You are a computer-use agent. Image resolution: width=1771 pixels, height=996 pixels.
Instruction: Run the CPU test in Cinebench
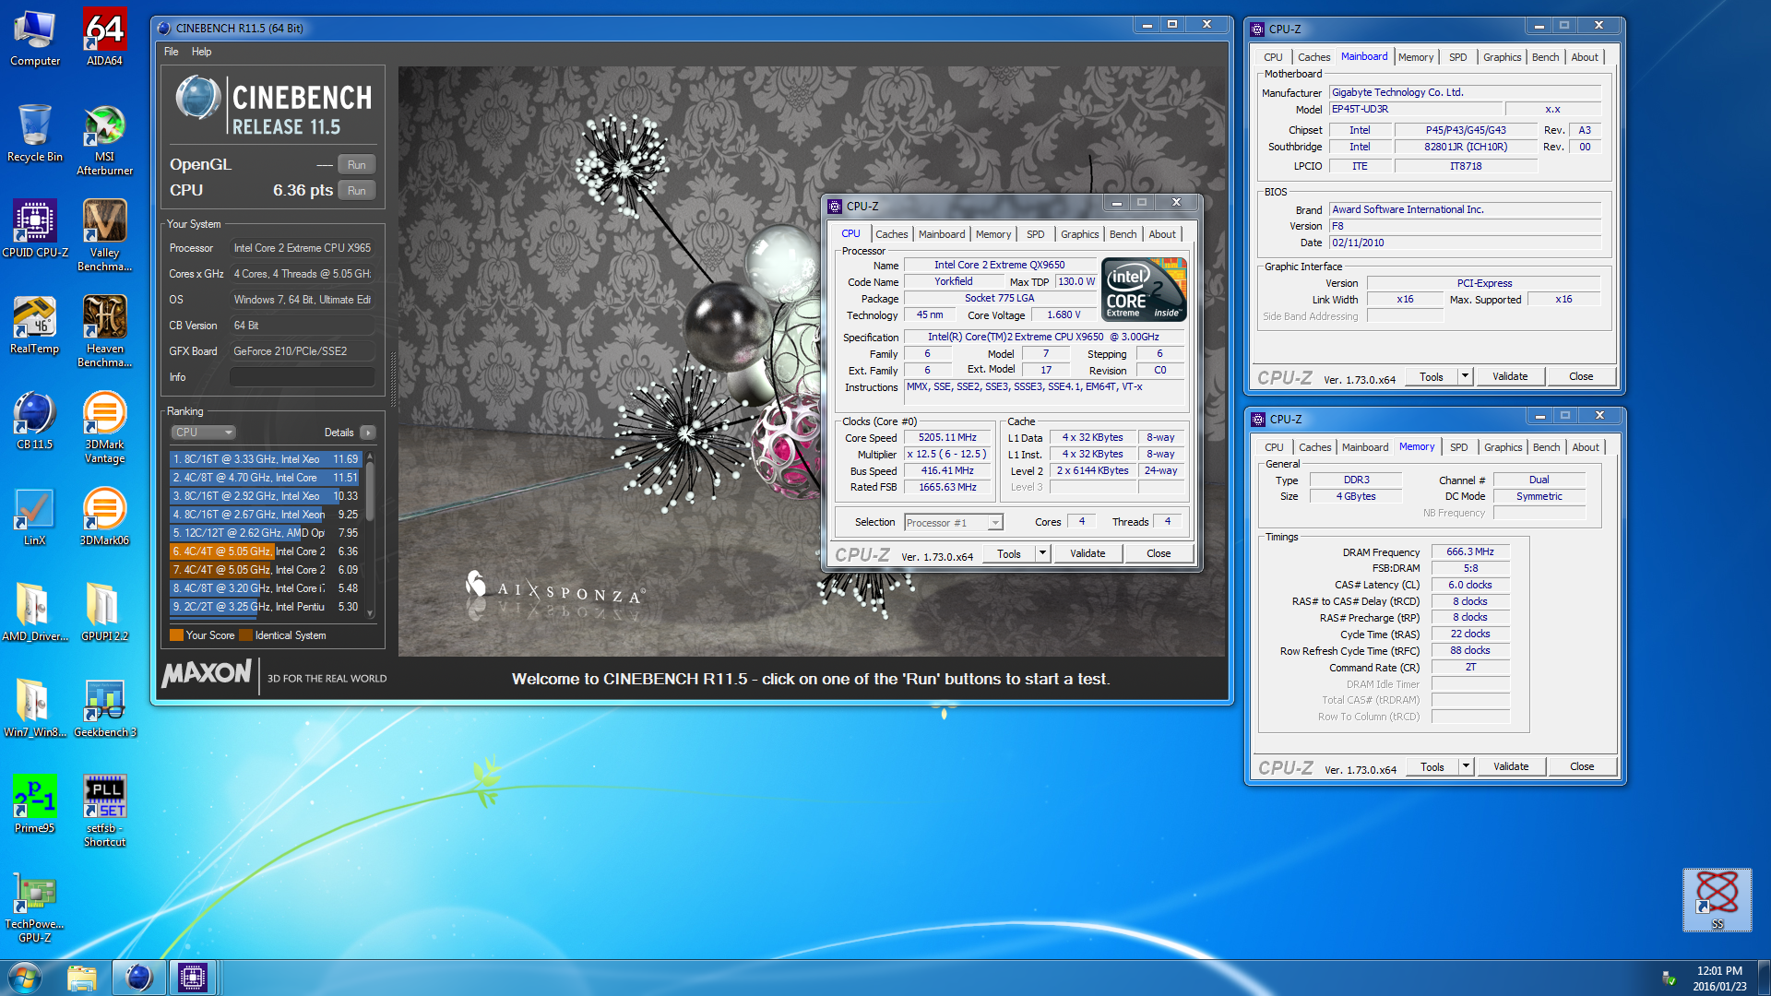pyautogui.click(x=357, y=191)
